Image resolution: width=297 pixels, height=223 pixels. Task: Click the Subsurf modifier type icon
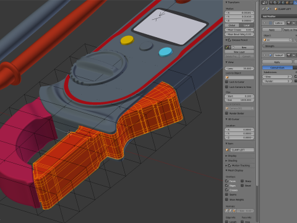(270, 55)
